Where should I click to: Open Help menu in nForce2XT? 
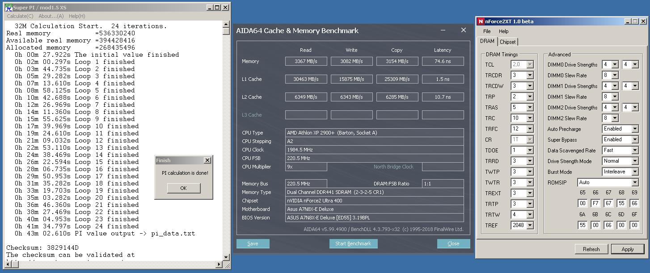tap(503, 31)
